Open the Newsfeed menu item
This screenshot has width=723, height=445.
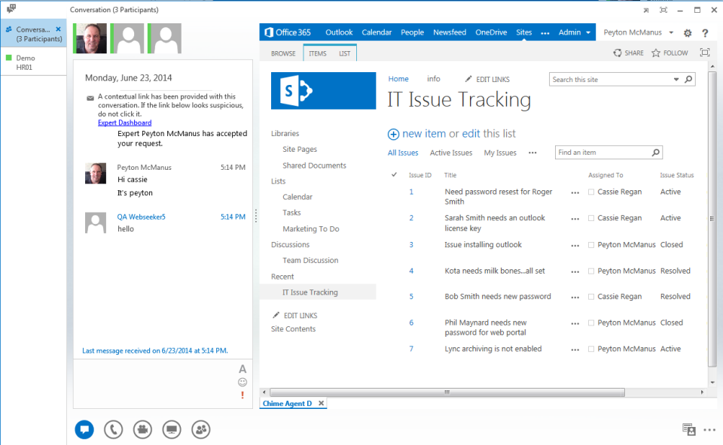click(450, 32)
